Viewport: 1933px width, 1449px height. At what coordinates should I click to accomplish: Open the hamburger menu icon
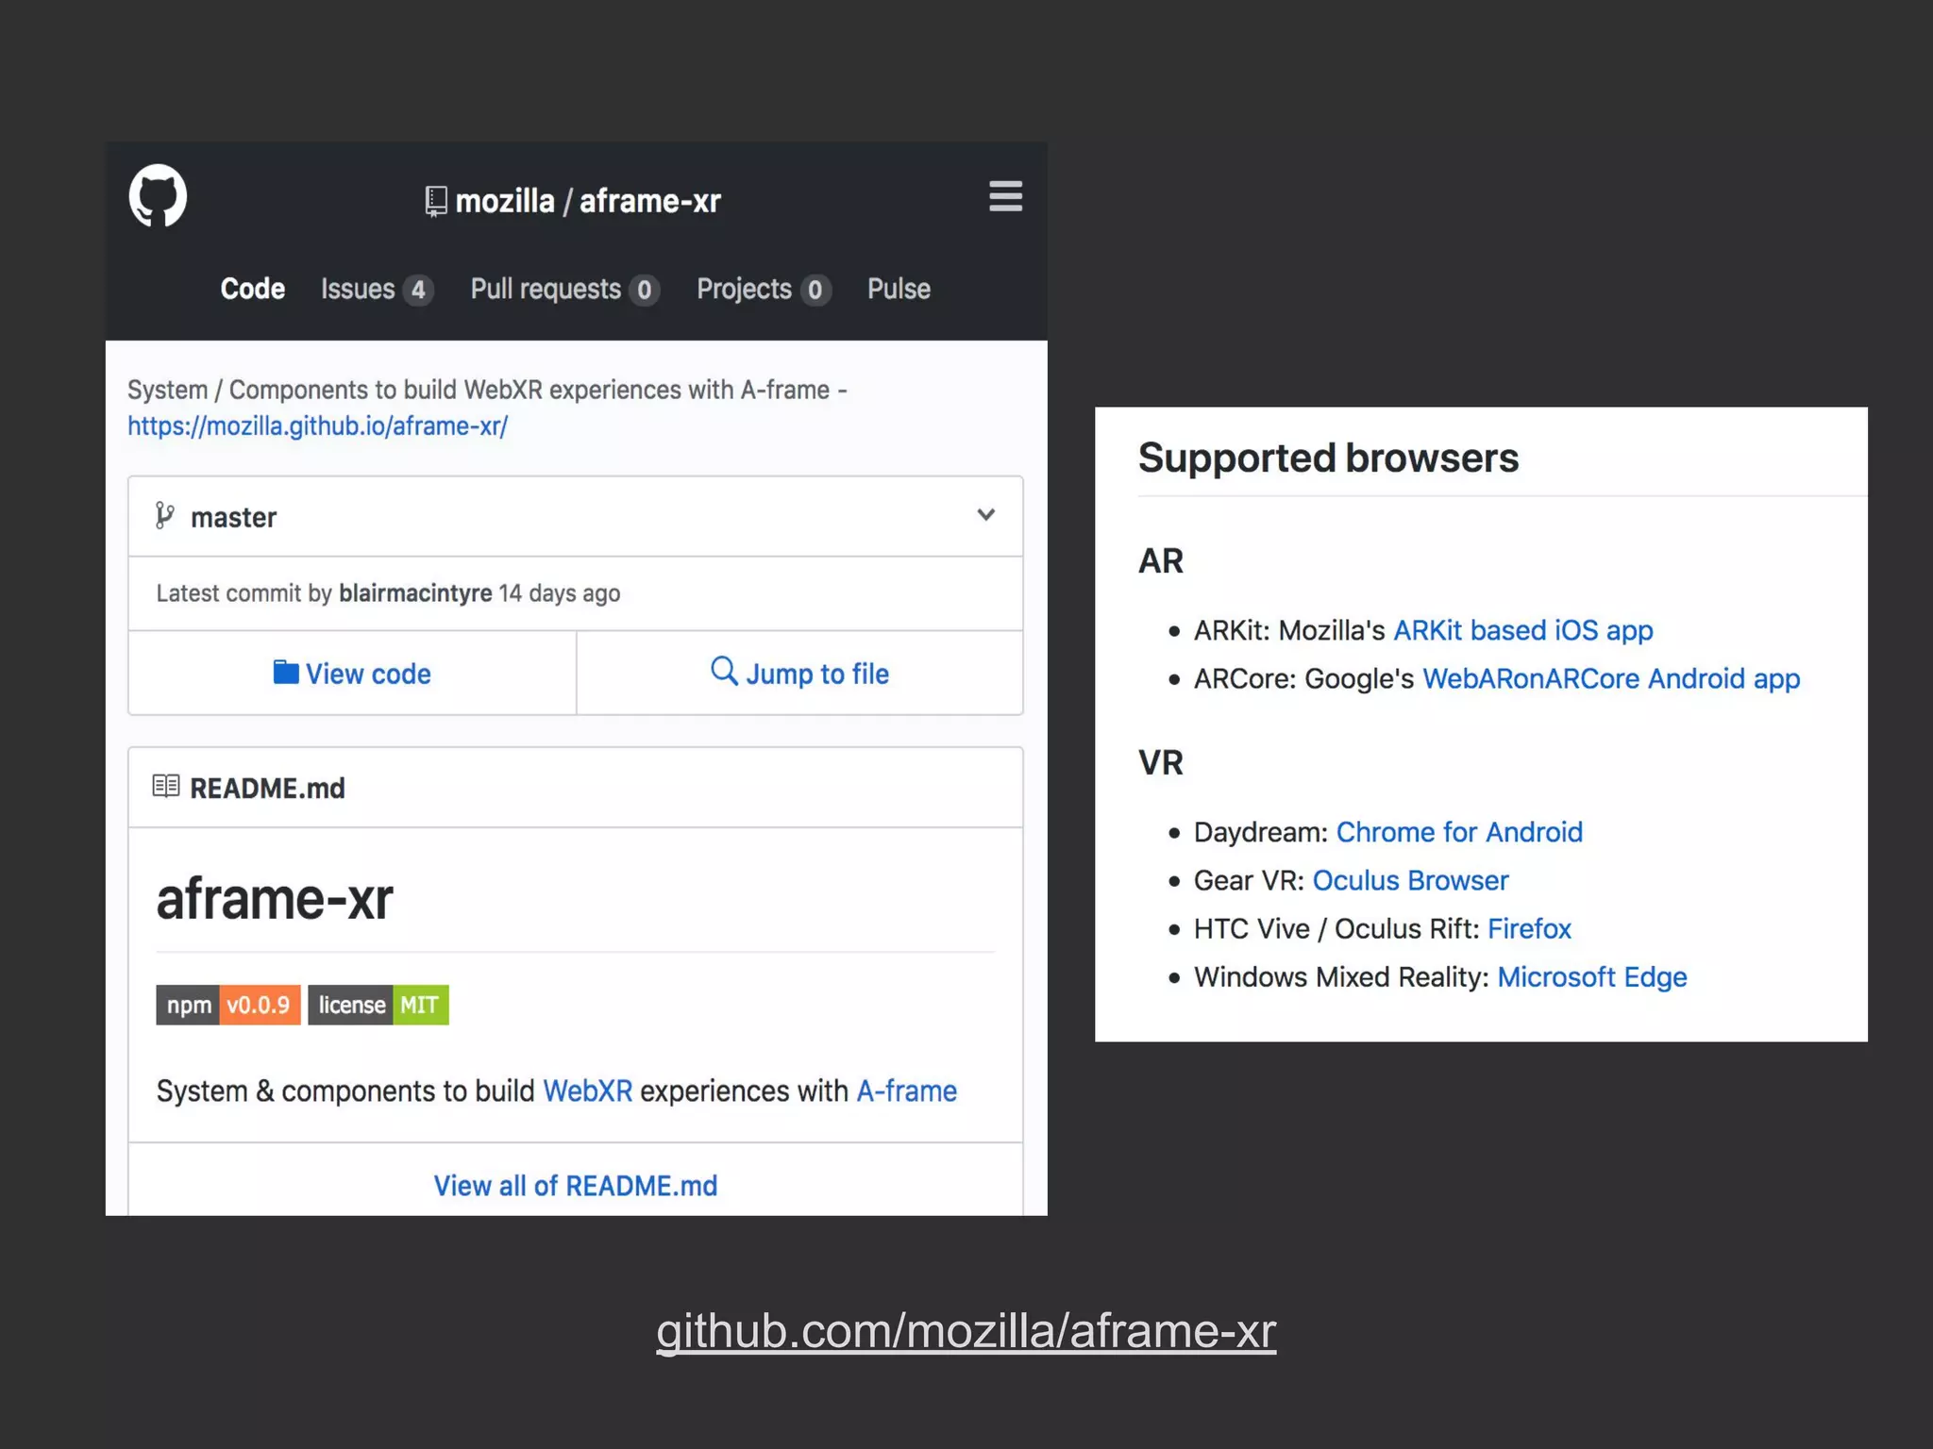[x=1005, y=196]
